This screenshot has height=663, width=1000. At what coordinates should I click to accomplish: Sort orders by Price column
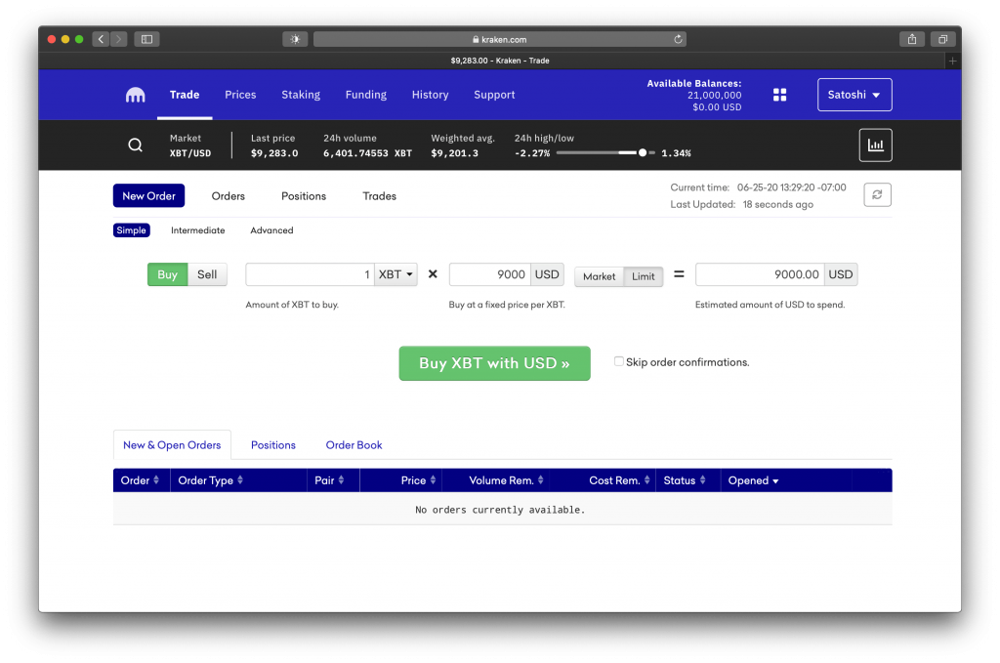click(418, 480)
